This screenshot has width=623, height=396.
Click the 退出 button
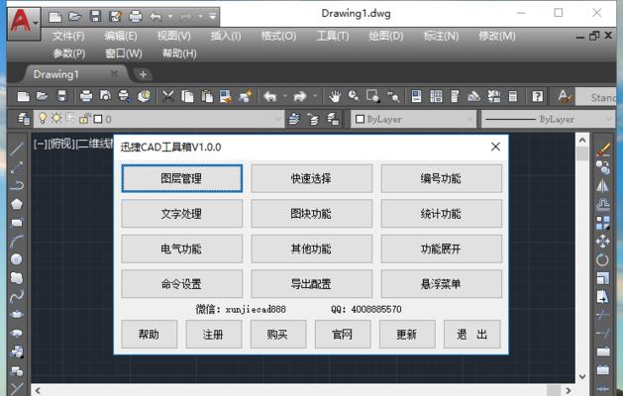(x=471, y=335)
